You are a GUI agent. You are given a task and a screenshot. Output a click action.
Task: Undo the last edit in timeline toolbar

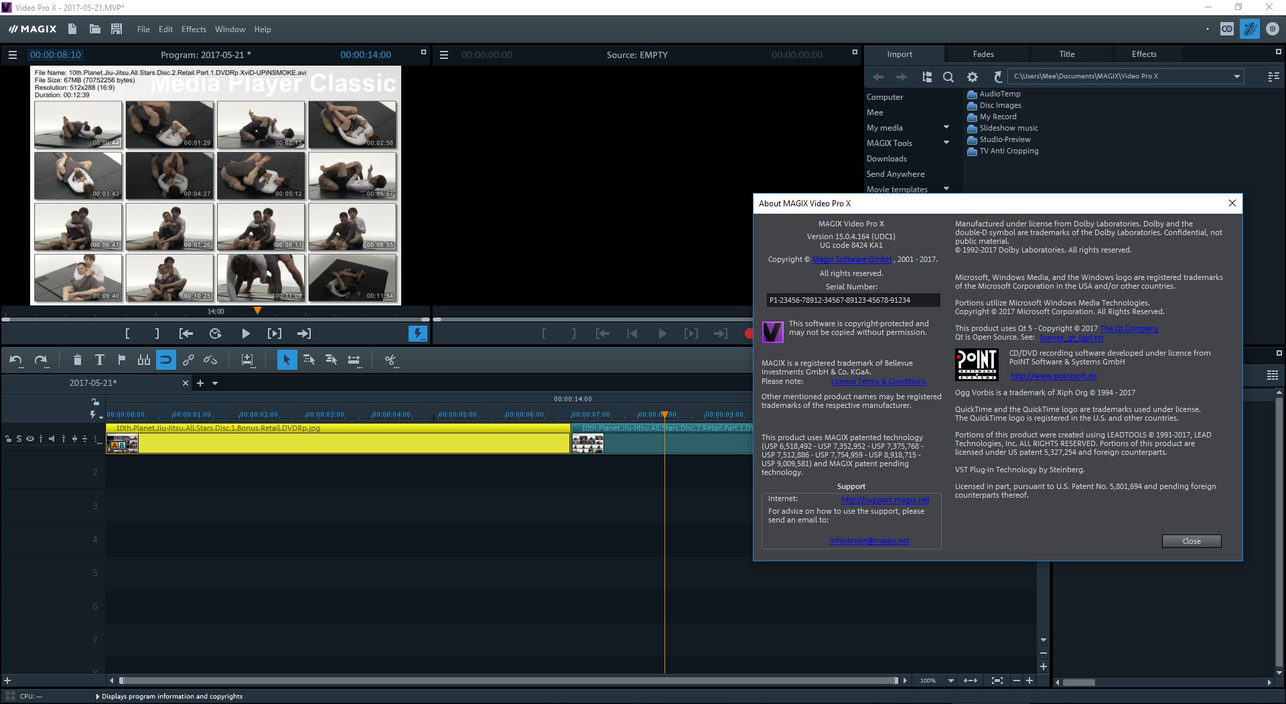15,360
